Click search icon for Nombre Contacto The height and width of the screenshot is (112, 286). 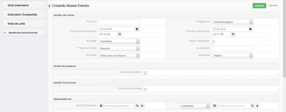coord(137,106)
